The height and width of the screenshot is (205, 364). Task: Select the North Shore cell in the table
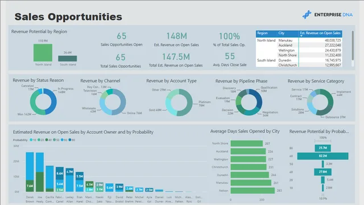pyautogui.click(x=287, y=55)
